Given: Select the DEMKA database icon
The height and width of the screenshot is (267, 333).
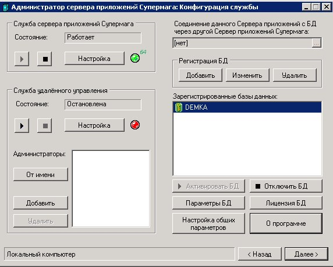Looking at the screenshot, I should 179,107.
